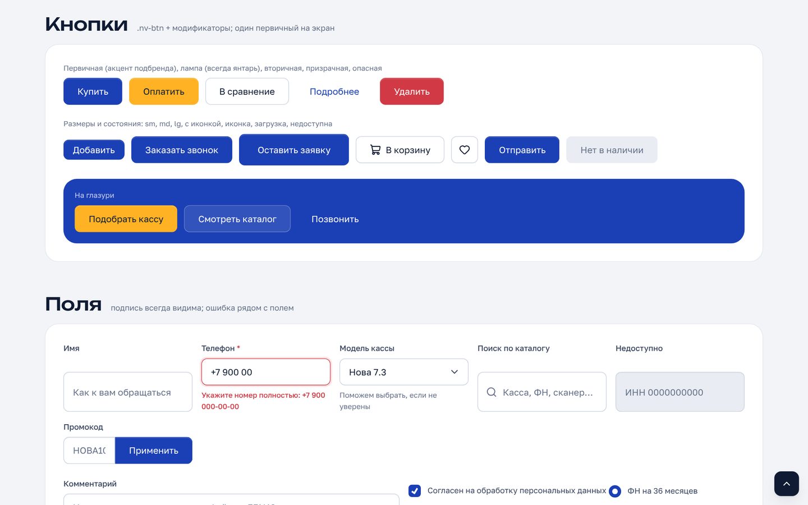Screen dimensions: 808x505
Task: Click the На глазури label
Action: (x=94, y=195)
